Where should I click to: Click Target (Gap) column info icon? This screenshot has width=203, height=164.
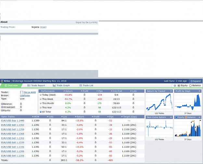point(122,117)
